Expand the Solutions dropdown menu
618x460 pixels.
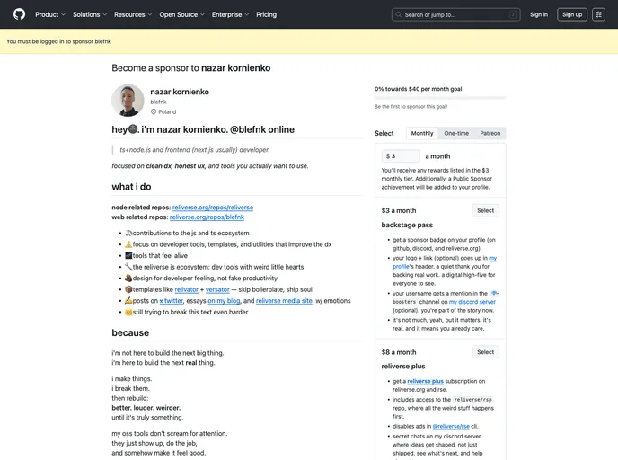coord(90,14)
